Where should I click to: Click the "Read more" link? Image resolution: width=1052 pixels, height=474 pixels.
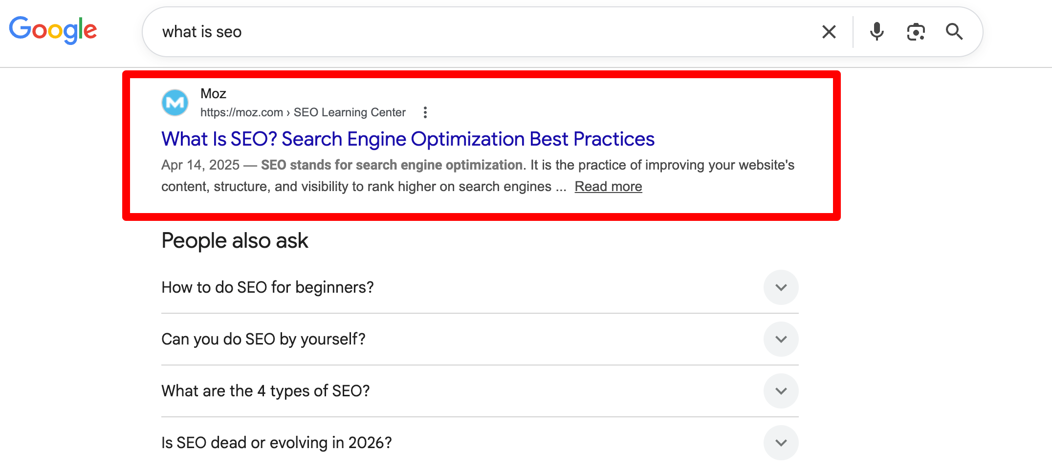coord(608,186)
